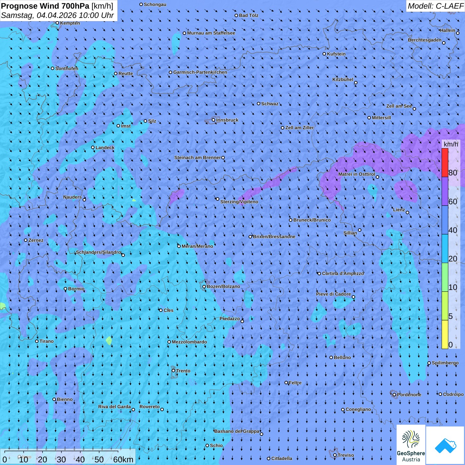Click the Zell am Ziller label
Screen dimensions: 465x465
click(299, 128)
